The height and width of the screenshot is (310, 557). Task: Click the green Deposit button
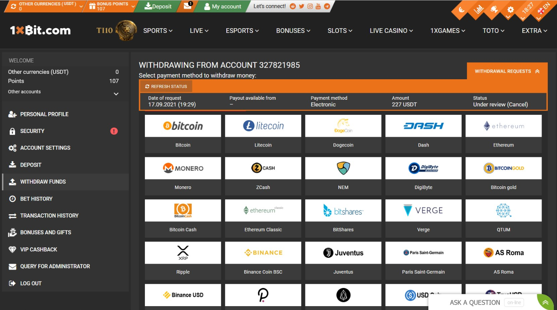[x=158, y=6]
